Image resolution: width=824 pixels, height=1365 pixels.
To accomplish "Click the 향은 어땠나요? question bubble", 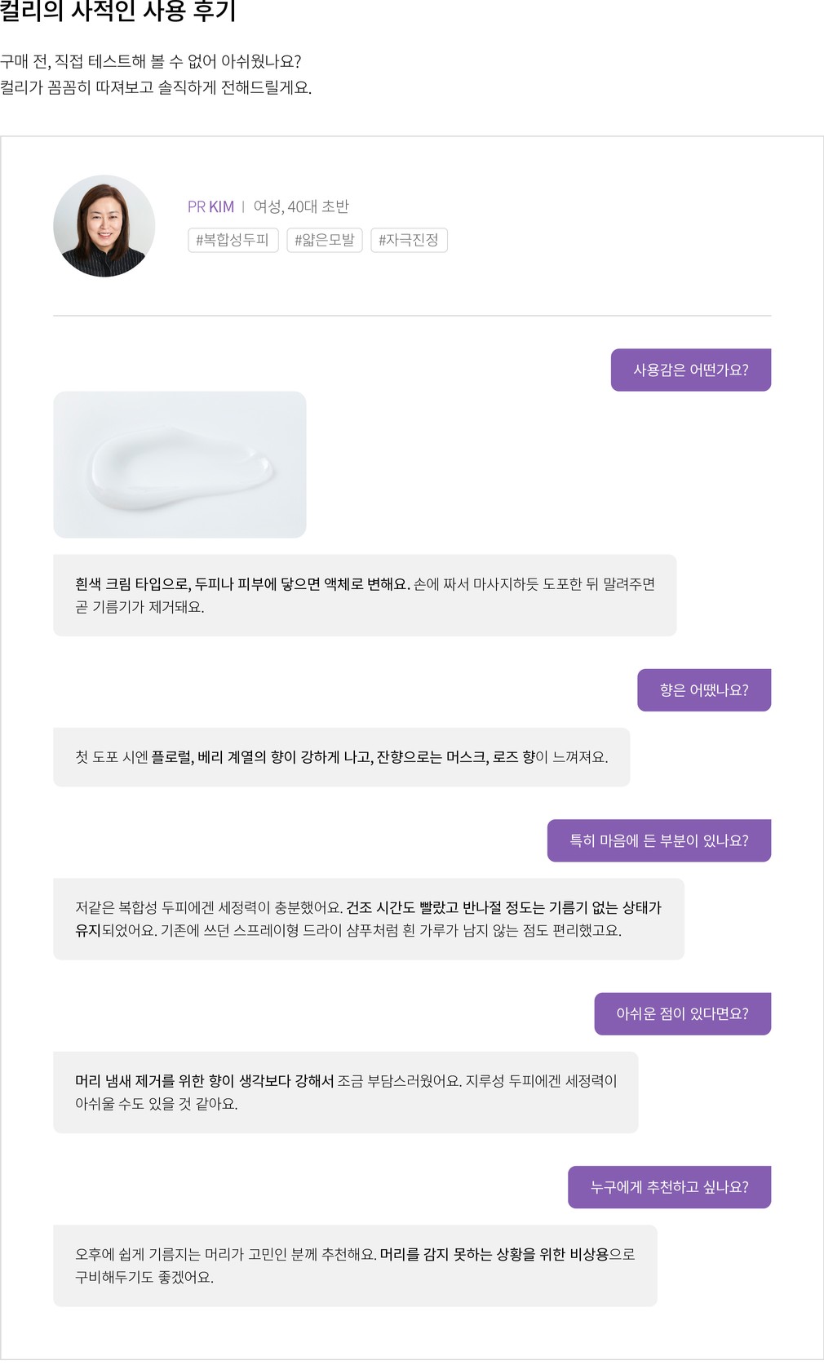I will click(703, 690).
